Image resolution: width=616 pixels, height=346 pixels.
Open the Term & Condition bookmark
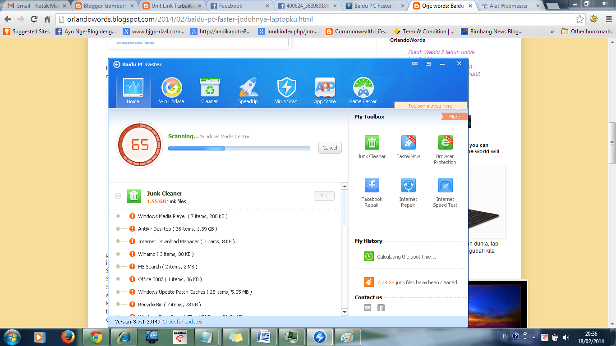424,32
